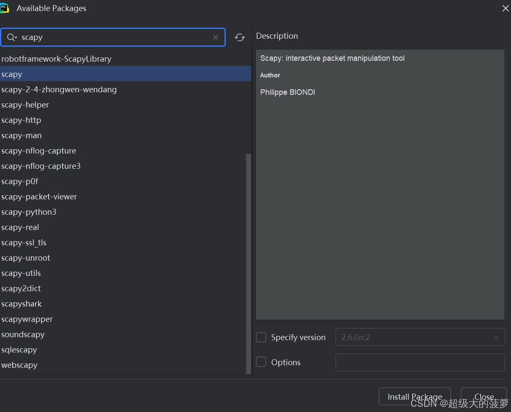The image size is (511, 412).
Task: Select scapy-utils in the list
Action: click(x=123, y=273)
